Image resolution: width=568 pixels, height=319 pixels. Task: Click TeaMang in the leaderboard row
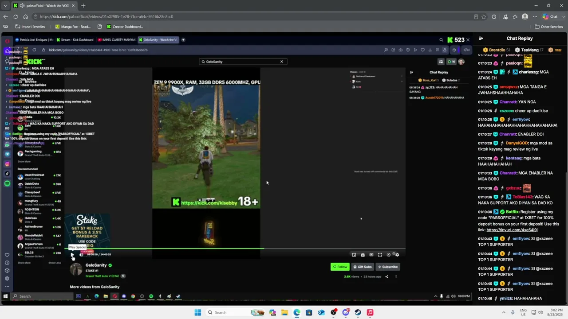click(530, 50)
